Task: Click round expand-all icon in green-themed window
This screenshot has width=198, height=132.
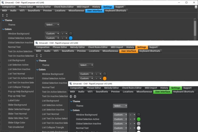Action: click(75, 96)
